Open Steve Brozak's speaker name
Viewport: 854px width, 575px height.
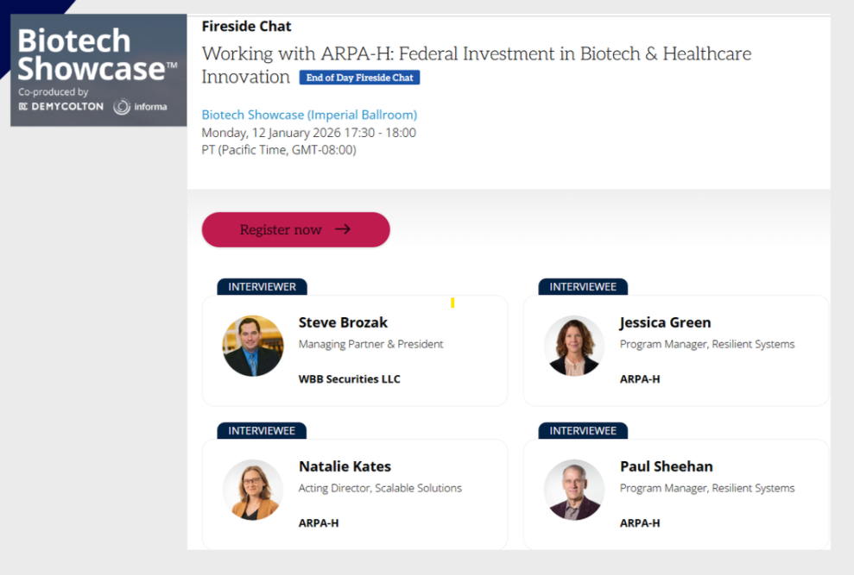tap(343, 323)
